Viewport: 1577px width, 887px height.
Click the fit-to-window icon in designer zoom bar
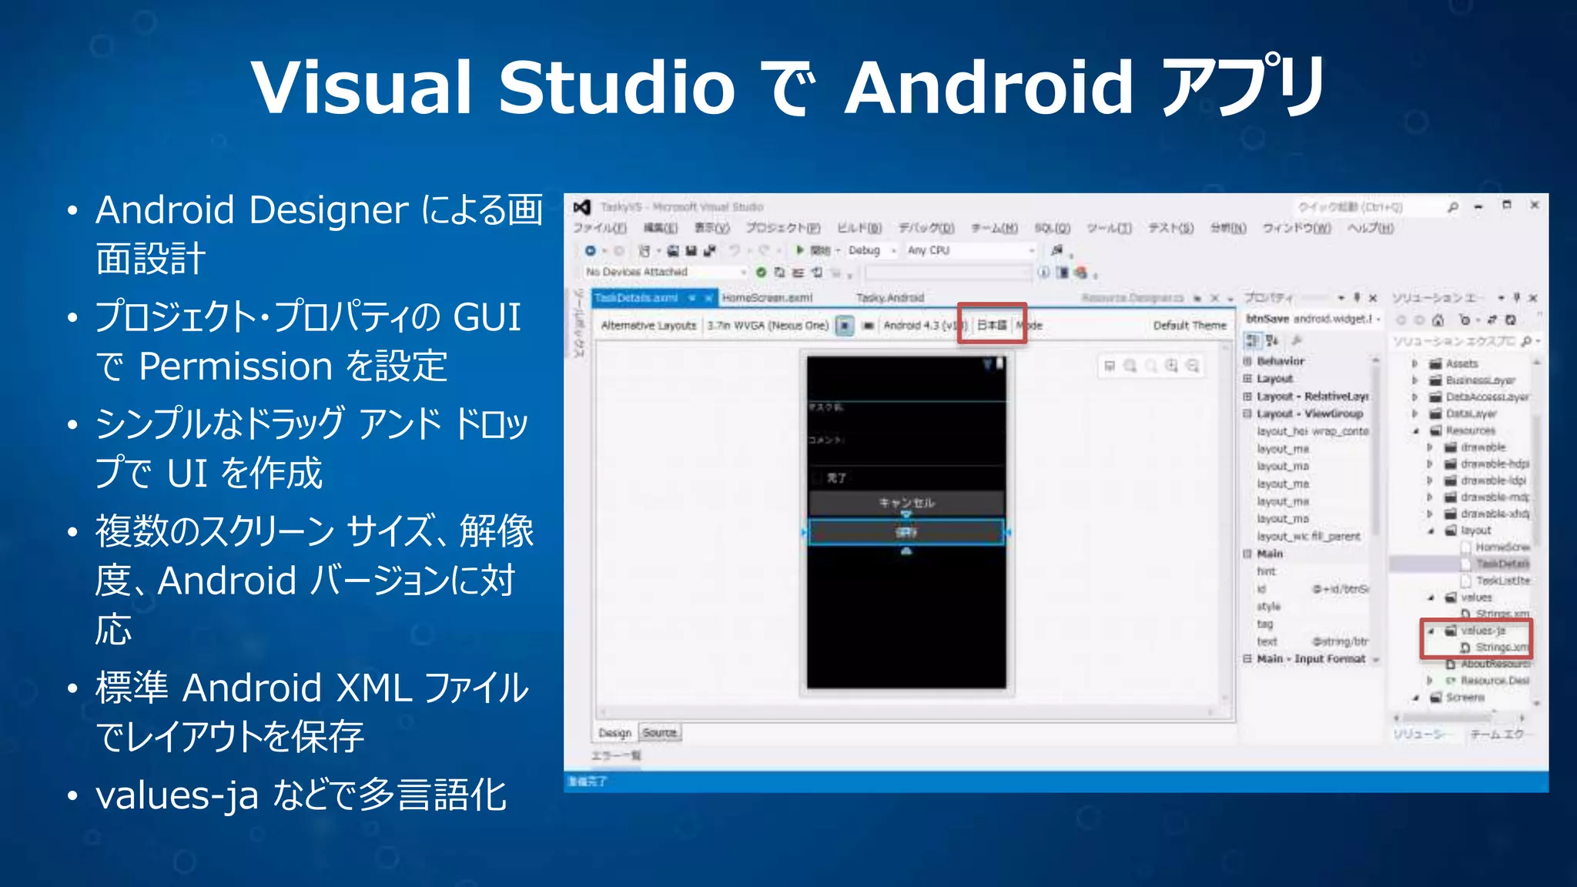pyautogui.click(x=1110, y=366)
